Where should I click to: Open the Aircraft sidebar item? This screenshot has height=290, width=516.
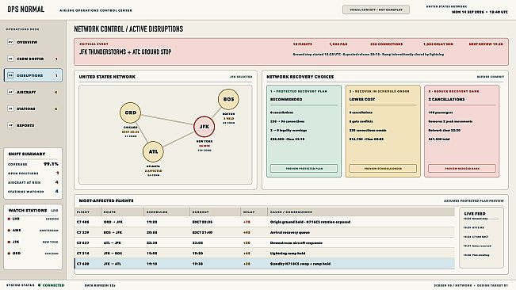tap(33, 92)
